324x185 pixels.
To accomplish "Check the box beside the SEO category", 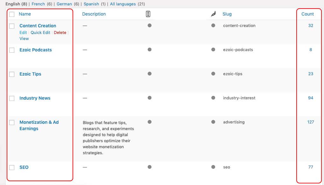I will point(12,168).
